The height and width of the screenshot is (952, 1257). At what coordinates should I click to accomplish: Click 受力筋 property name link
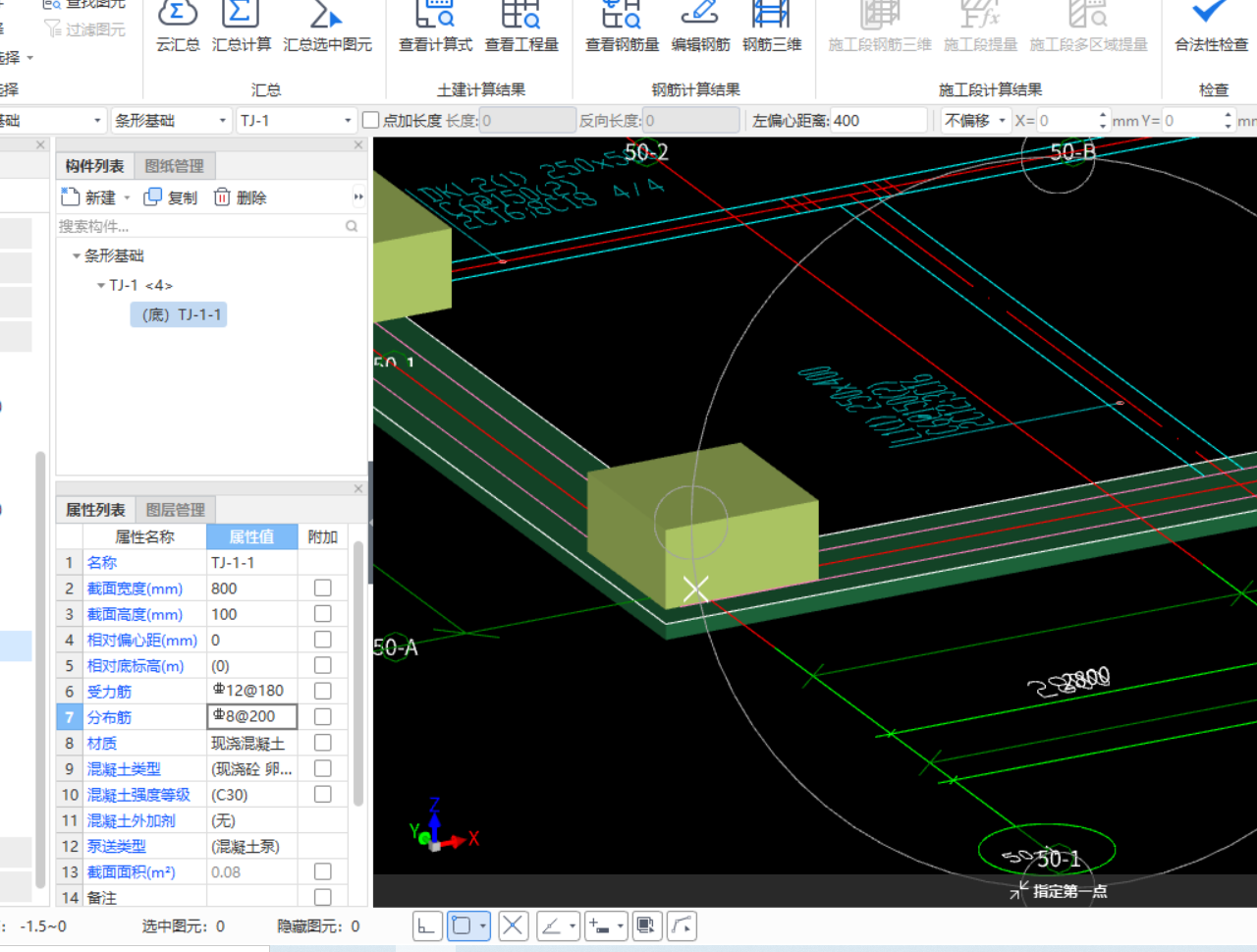[109, 692]
